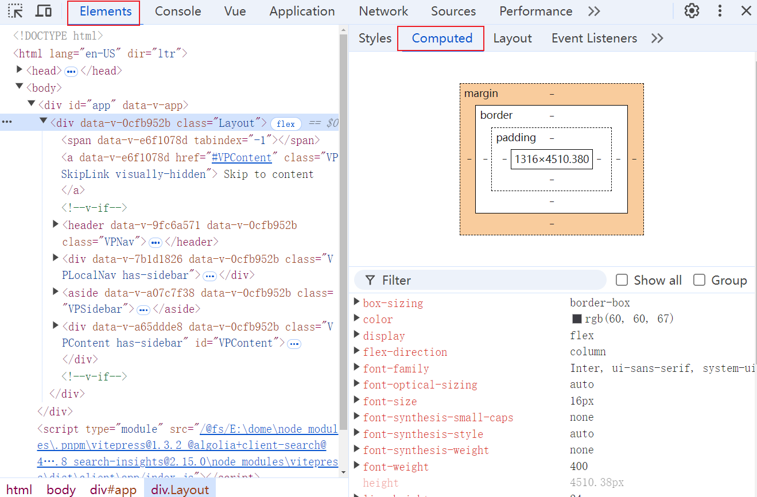757x497 pixels.
Task: Expand the box-sizing computed property
Action: (x=357, y=302)
